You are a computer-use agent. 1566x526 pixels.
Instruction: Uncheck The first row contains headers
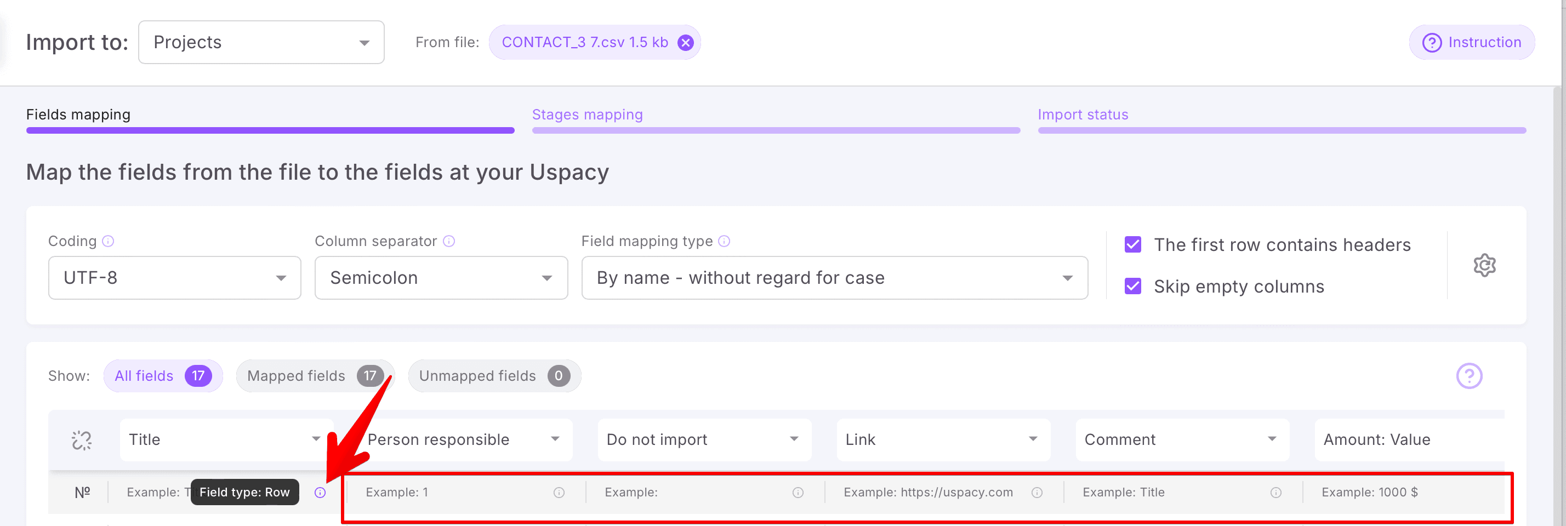(1132, 245)
